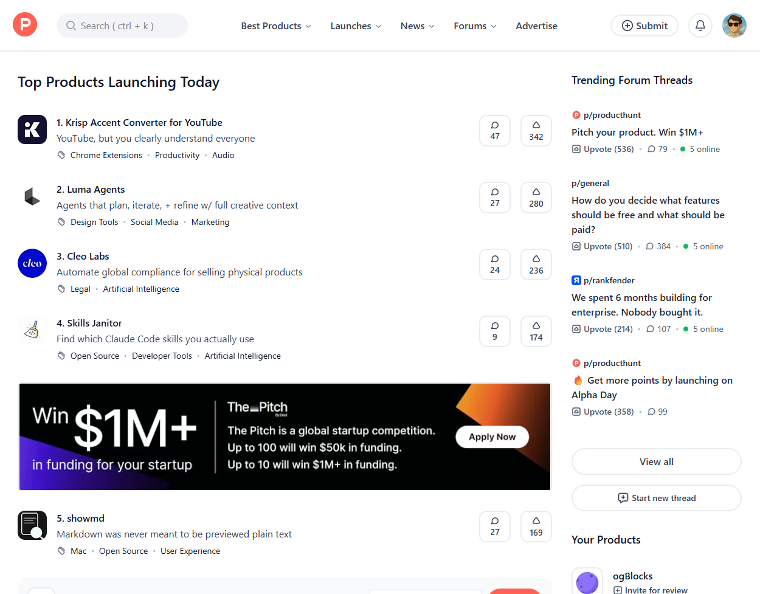The width and height of the screenshot is (760, 594).
Task: Upvote Krisp Accent Converter for YouTube
Action: pos(536,130)
